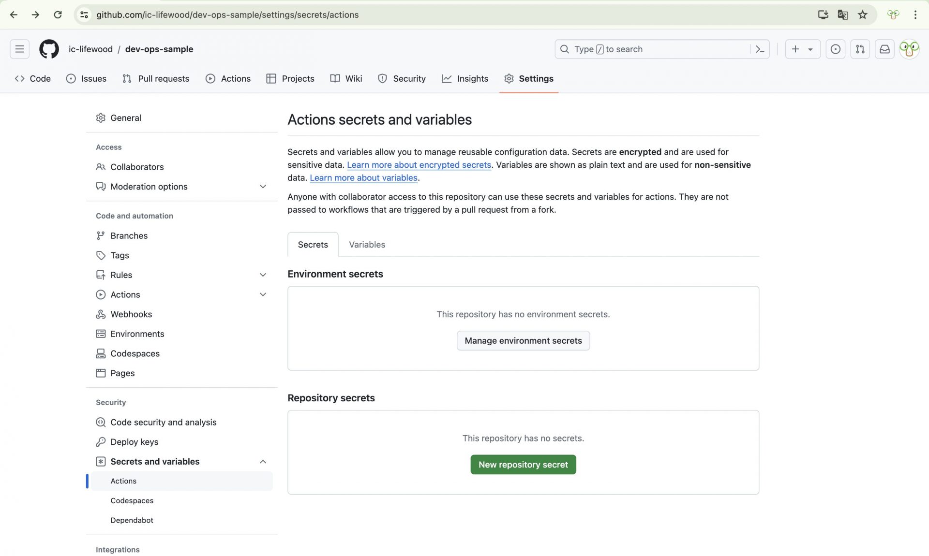This screenshot has height=556, width=929.
Task: Click the Type to search field
Action: pyautogui.click(x=653, y=49)
